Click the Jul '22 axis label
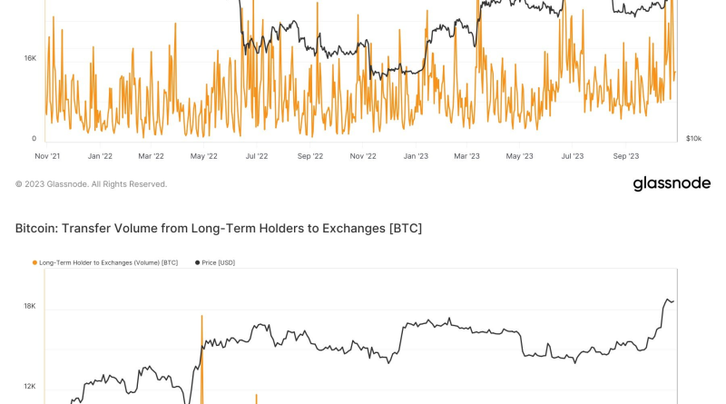Screen dimensions: 726x404 257,156
